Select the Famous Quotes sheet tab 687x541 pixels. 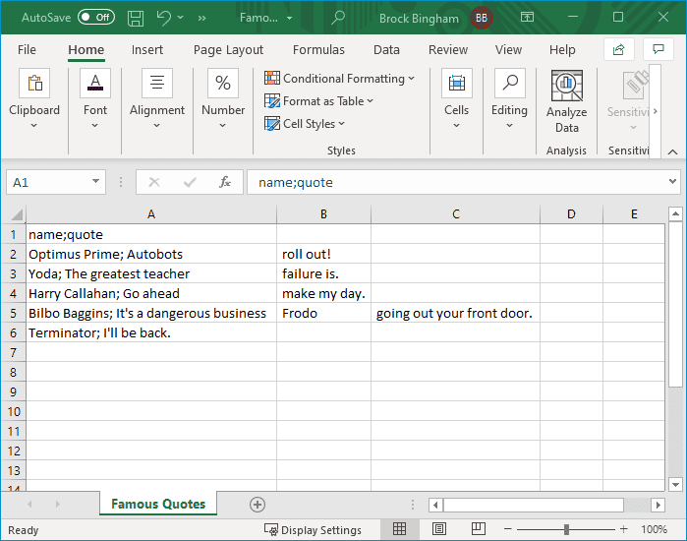158,504
